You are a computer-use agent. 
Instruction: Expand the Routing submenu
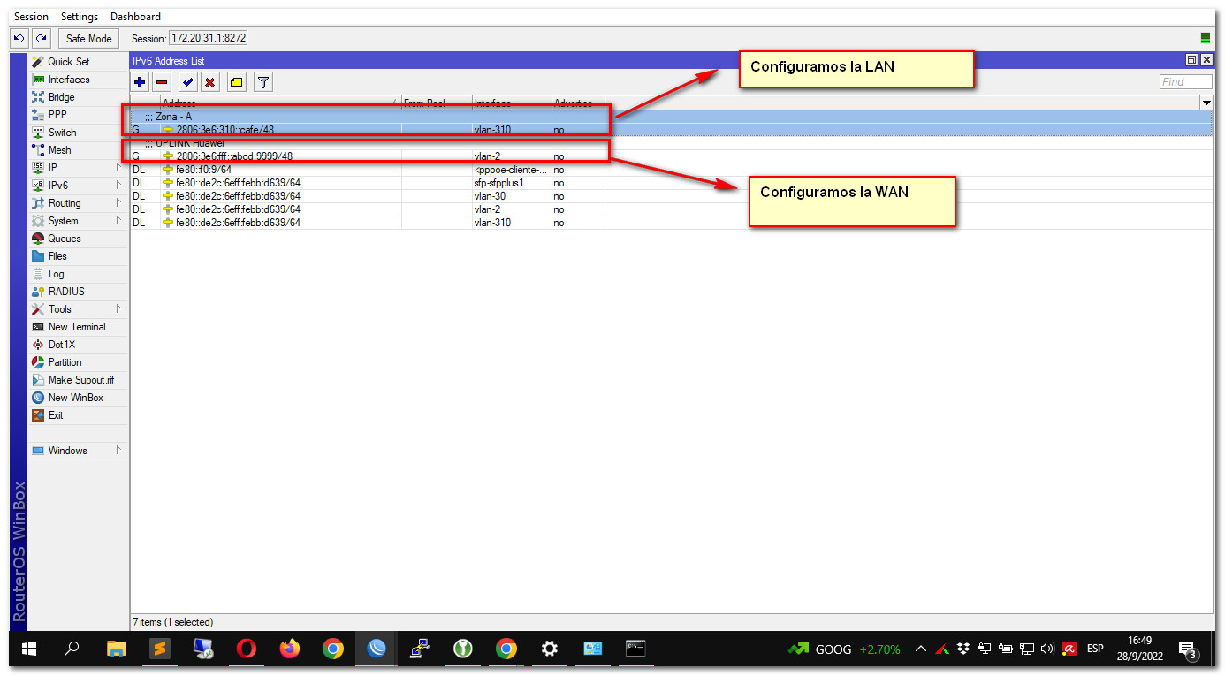point(75,203)
